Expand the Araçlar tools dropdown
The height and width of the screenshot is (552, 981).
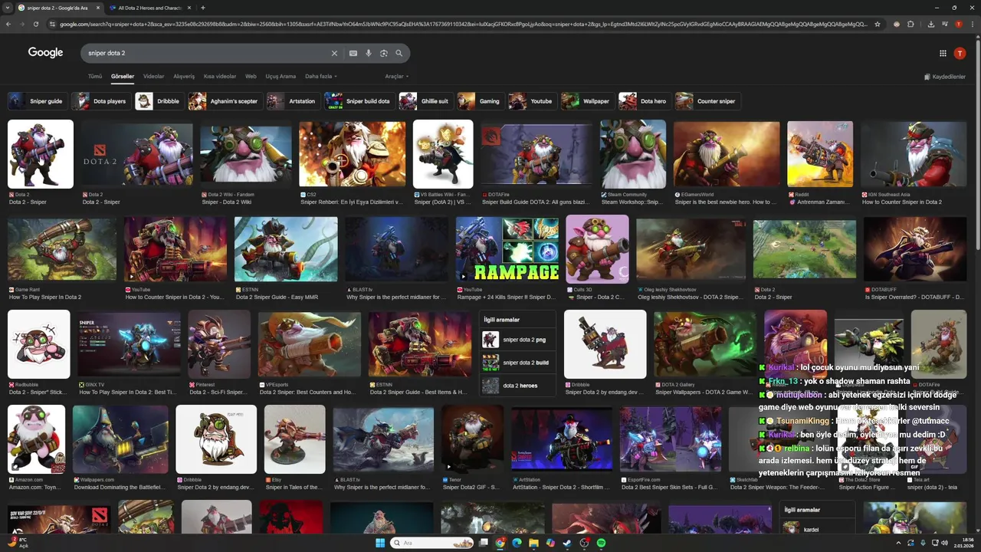(396, 77)
